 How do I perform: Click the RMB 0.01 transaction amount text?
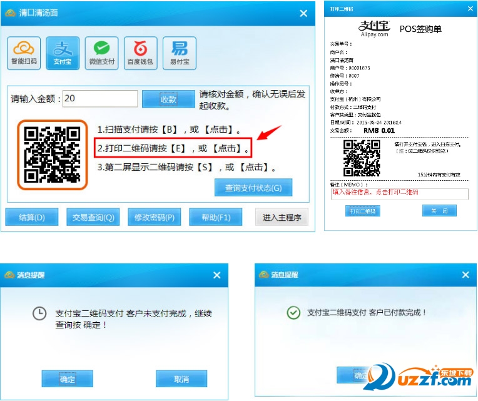pyautogui.click(x=379, y=131)
